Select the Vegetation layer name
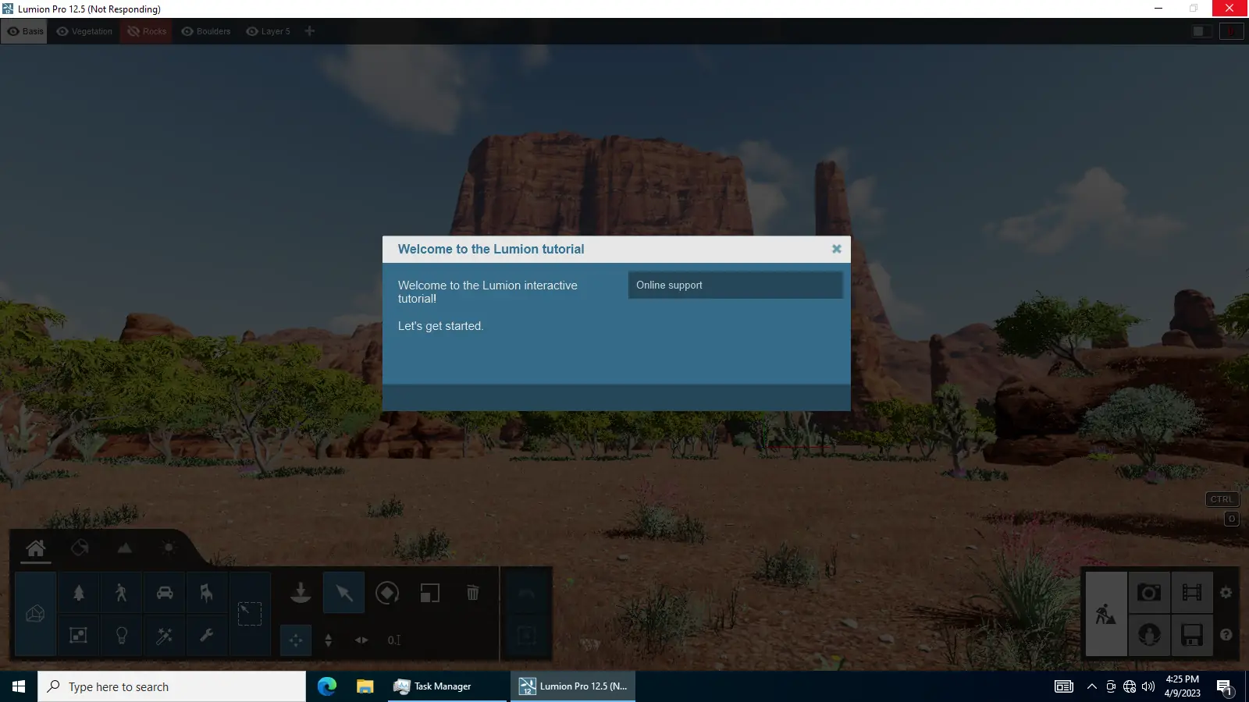This screenshot has height=702, width=1249. point(92,31)
